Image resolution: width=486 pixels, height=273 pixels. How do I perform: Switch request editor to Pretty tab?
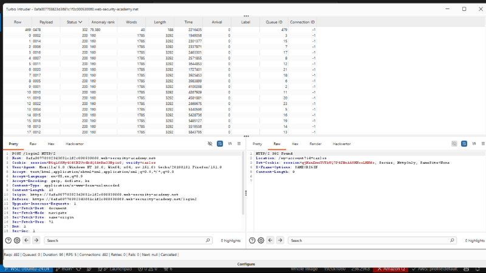[x=13, y=144]
